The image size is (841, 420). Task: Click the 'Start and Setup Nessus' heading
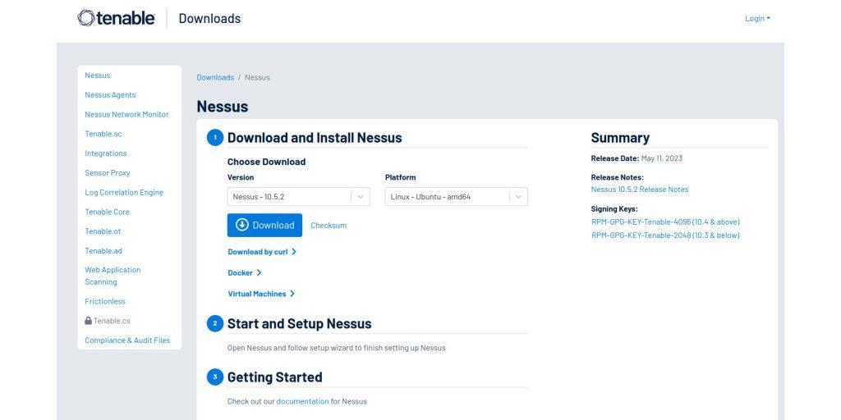coord(299,323)
